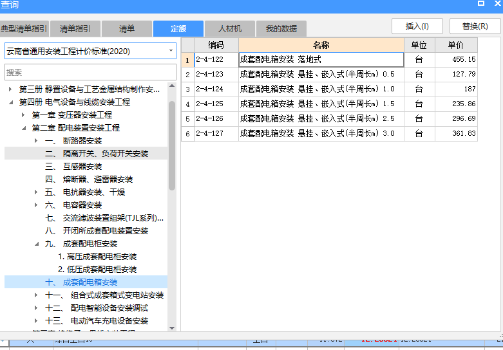The width and height of the screenshot is (503, 350).
Task: Open the 人材机 tab
Action: tap(230, 29)
